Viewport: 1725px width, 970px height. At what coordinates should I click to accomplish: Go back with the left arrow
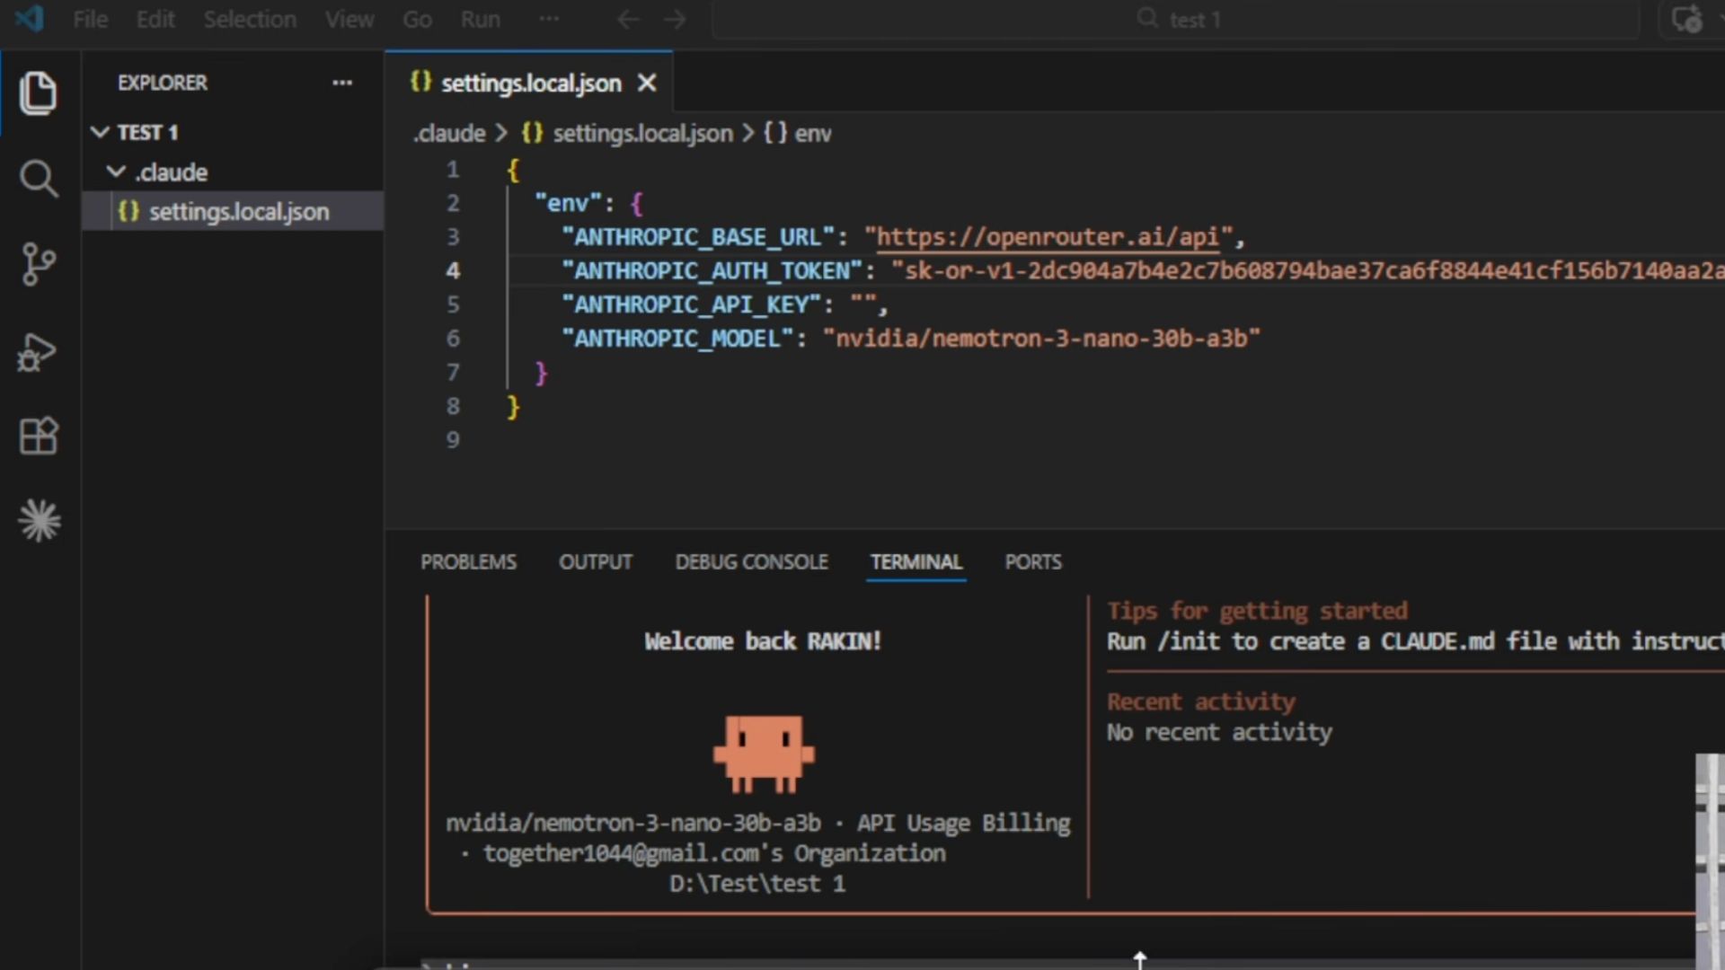[x=628, y=20]
